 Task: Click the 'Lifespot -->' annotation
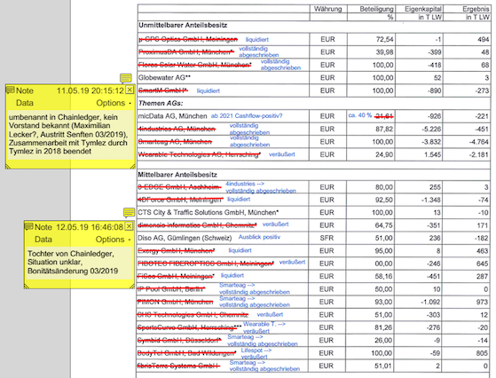click(x=256, y=350)
